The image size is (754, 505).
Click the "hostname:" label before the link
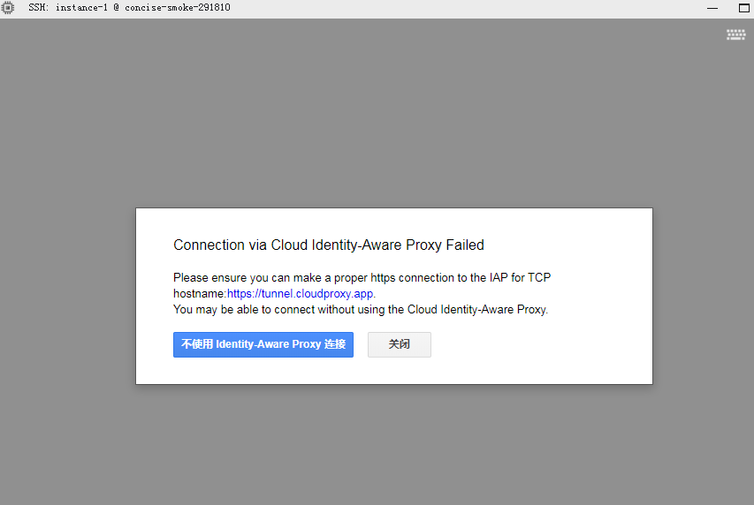200,294
